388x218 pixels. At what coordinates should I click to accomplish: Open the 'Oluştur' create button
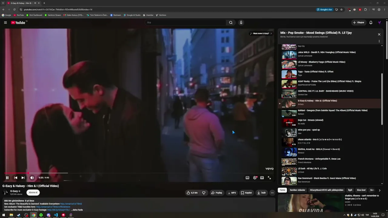tap(358, 22)
